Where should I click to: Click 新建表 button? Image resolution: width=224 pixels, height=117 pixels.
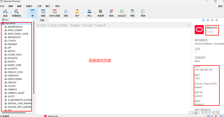pyautogui.click(x=63, y=25)
